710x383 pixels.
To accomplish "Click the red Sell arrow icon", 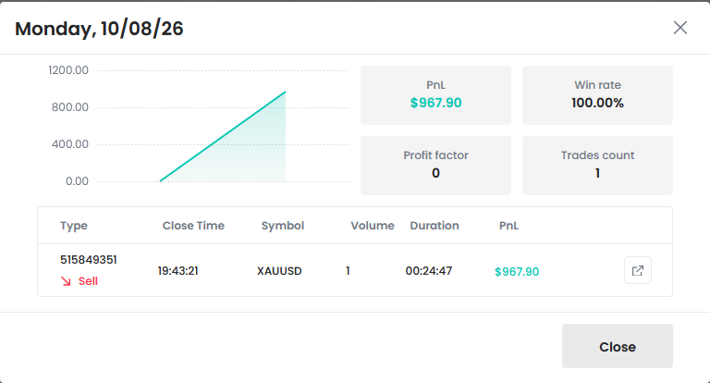I will pos(67,281).
